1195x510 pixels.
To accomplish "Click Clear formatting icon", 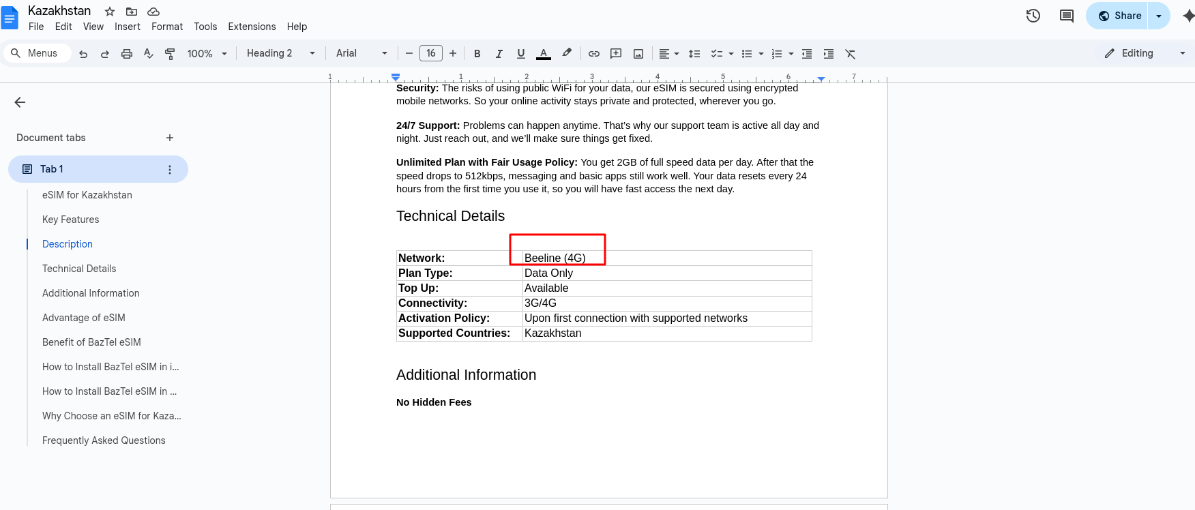I will coord(851,54).
